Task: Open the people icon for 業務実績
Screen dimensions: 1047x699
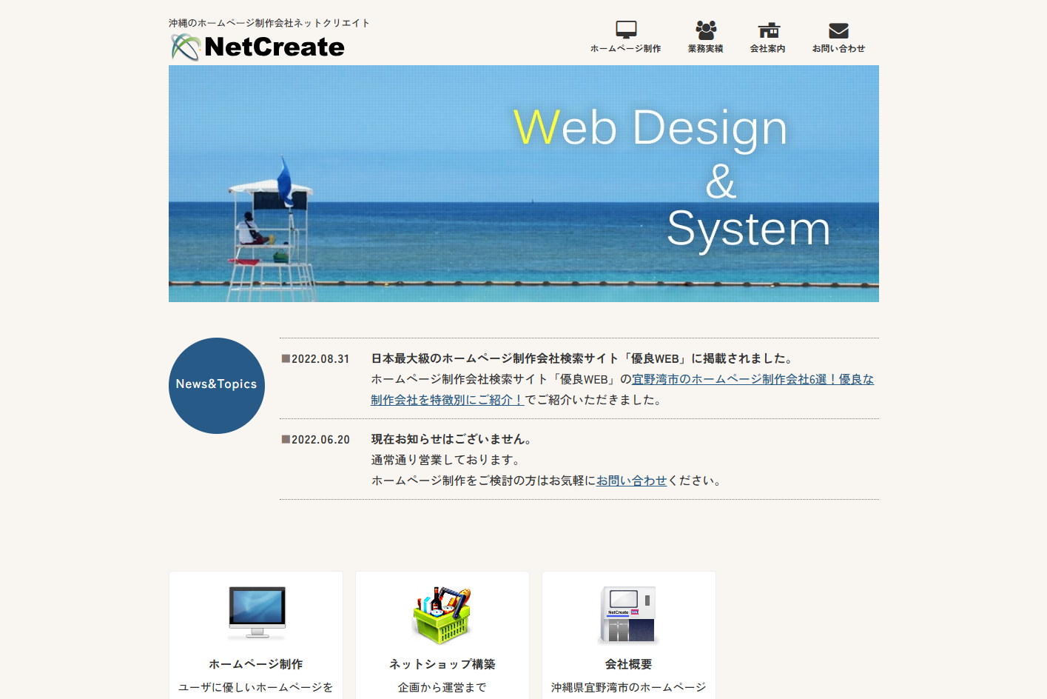Action: click(x=706, y=30)
